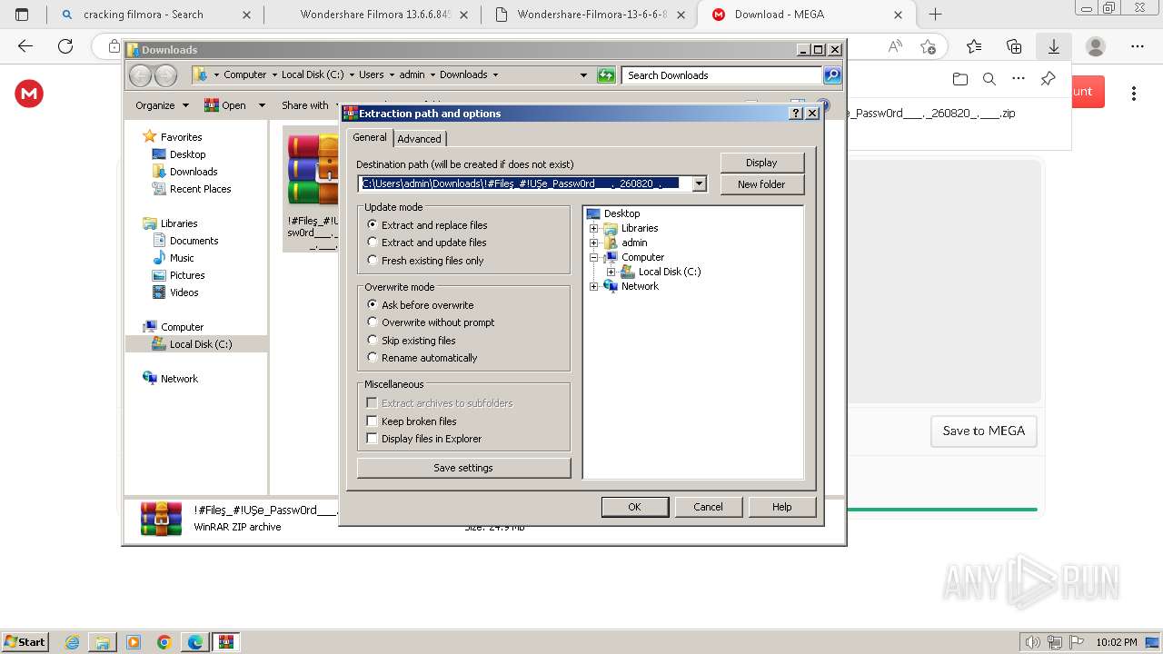Click the dialog Help button
Image resolution: width=1163 pixels, height=654 pixels.
[781, 507]
